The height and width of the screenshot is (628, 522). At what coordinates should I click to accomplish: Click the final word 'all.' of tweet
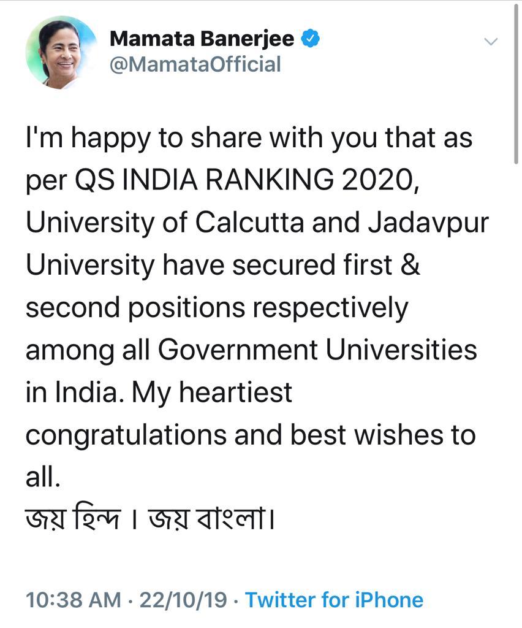pos(43,477)
